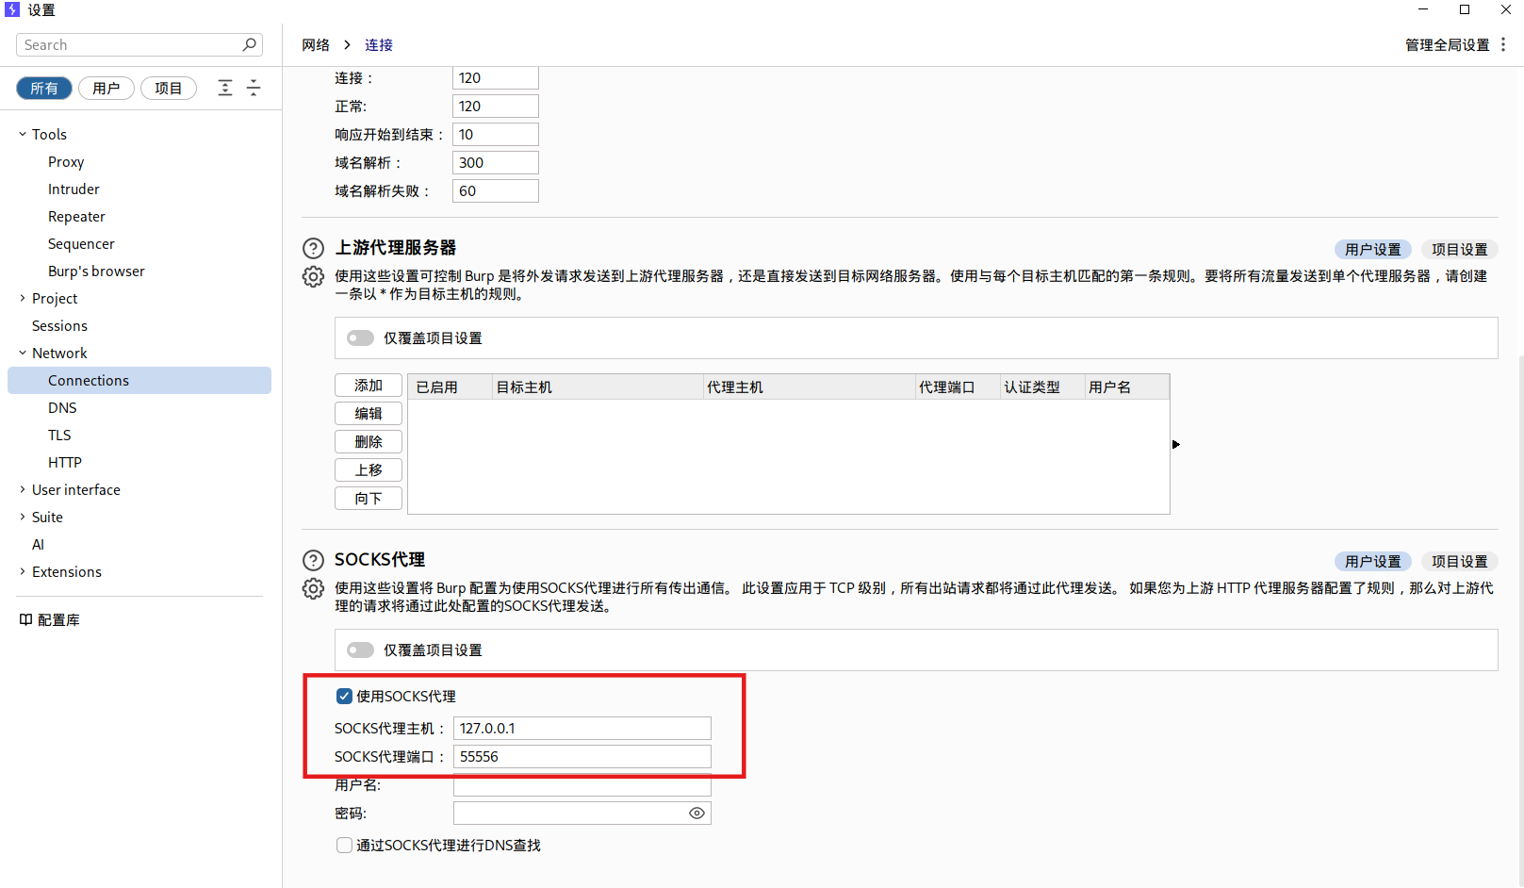Open gear options for 上游代理服务器 section
This screenshot has width=1524, height=888.
point(313,277)
